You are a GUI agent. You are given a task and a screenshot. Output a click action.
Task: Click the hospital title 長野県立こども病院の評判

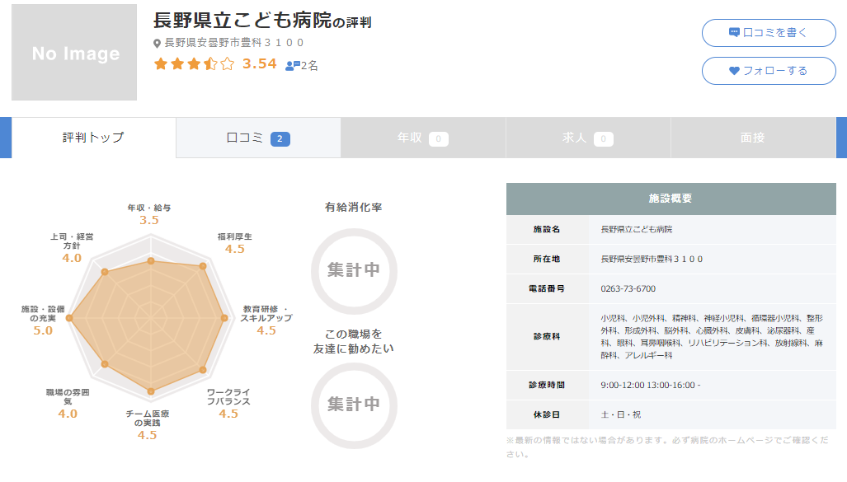point(262,21)
